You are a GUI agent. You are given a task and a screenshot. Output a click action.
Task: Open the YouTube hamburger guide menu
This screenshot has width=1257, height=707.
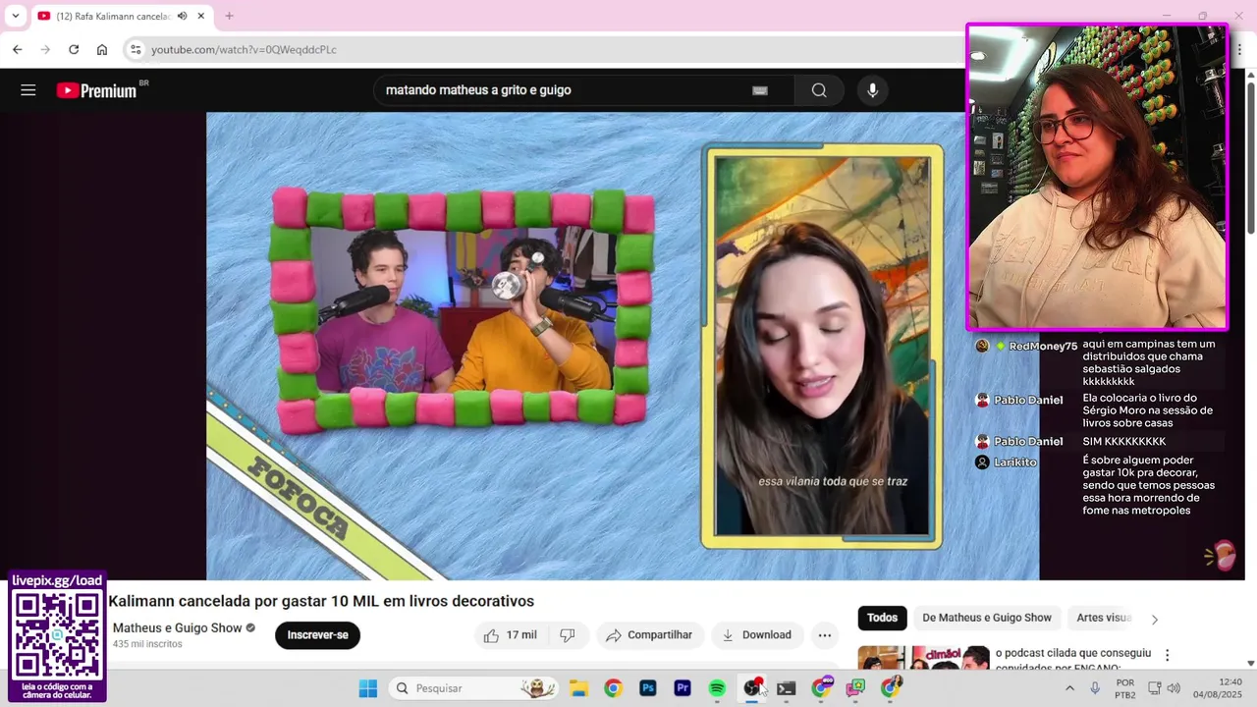point(28,90)
